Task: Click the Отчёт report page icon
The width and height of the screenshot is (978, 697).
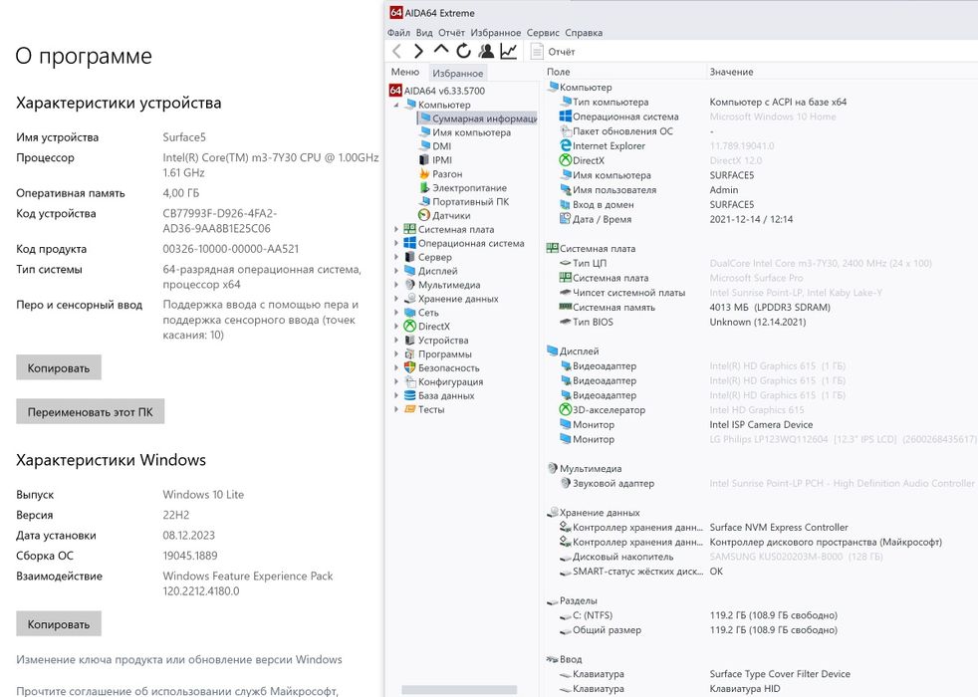Action: coord(537,51)
